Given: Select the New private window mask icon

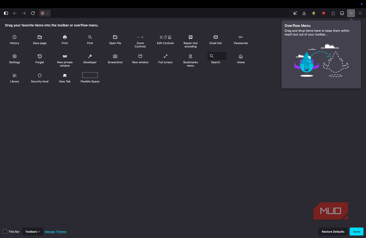Looking at the screenshot, I should point(65,56).
